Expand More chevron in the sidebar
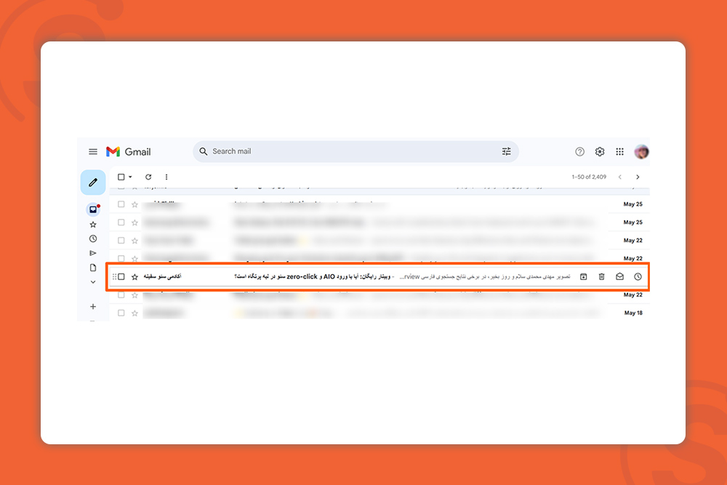Screen dimensions: 727x485 click(93, 282)
